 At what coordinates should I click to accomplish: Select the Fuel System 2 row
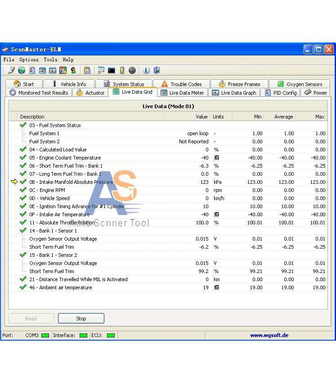click(x=168, y=141)
